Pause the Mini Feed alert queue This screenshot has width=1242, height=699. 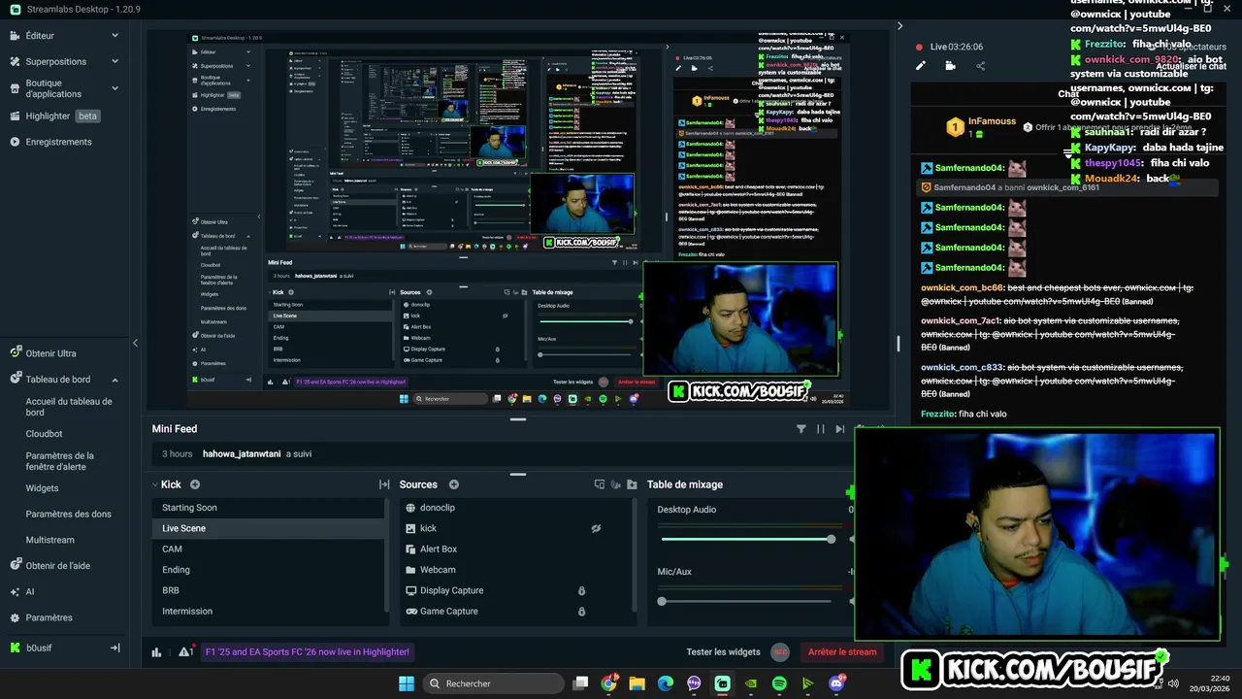tap(821, 429)
